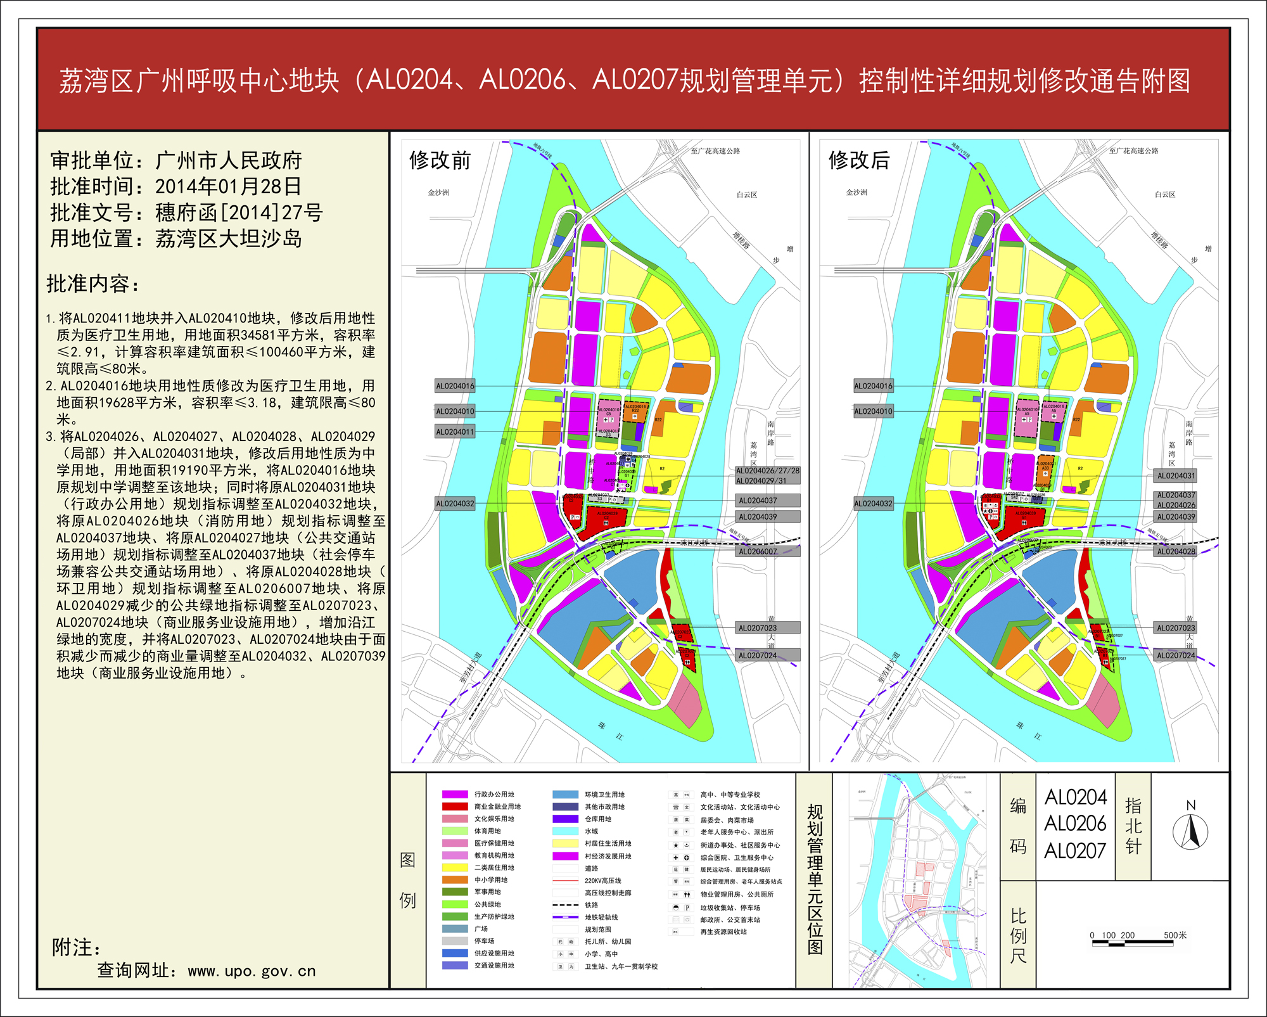
Task: Click the 小学、高中 legend symbol box
Action: coord(565,954)
